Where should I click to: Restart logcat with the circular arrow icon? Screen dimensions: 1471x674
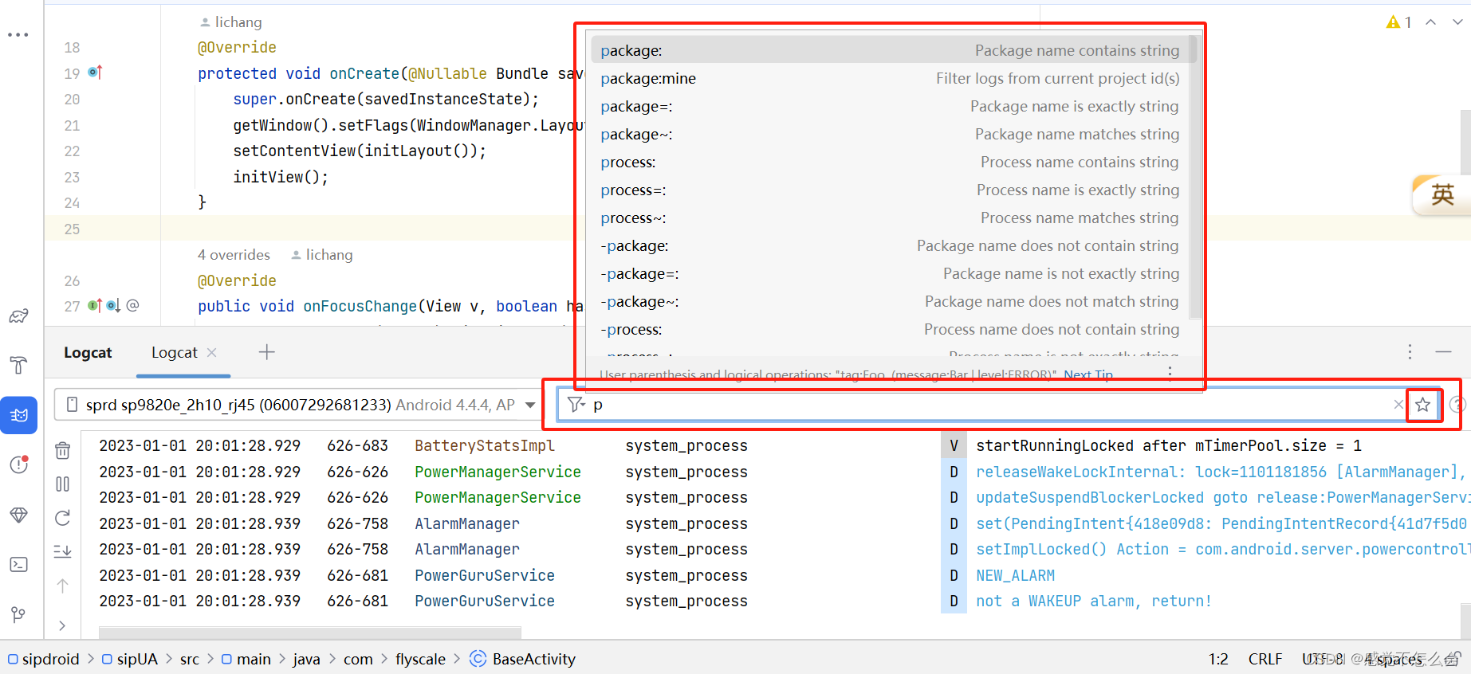(x=62, y=518)
